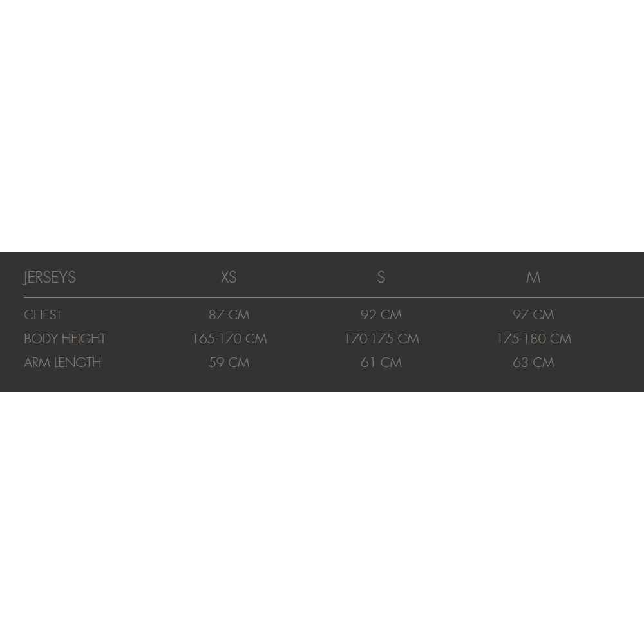
Task: Click the 97 CM chest value
Action: (x=533, y=315)
